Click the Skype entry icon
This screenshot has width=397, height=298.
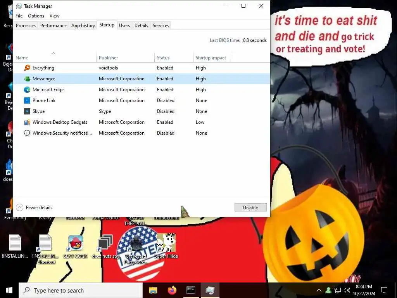tap(27, 111)
